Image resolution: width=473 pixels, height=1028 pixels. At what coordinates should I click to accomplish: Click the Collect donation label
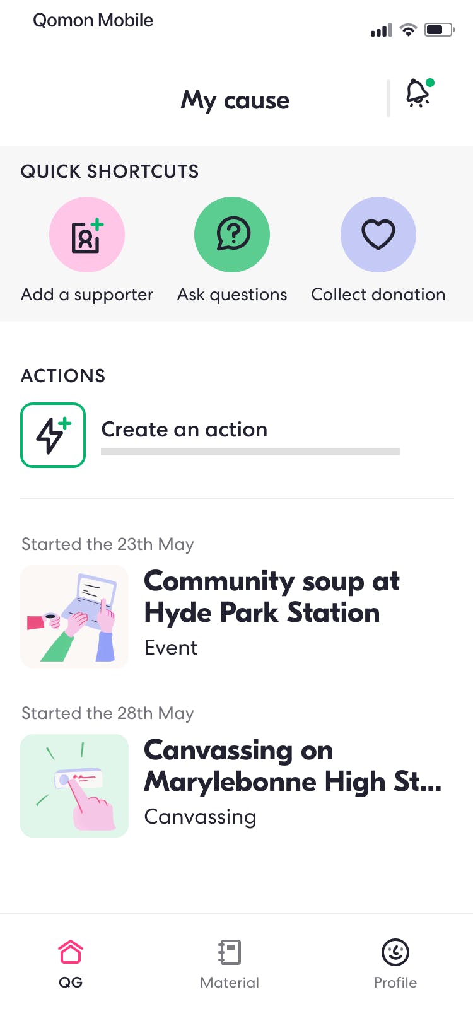click(378, 295)
